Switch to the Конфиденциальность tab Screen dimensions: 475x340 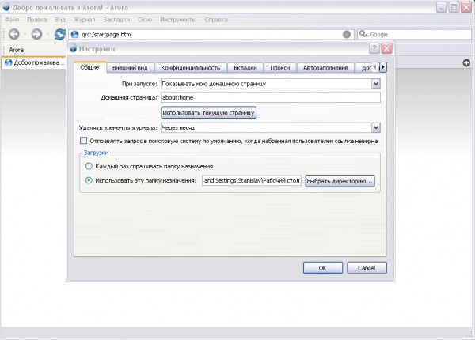coord(191,68)
